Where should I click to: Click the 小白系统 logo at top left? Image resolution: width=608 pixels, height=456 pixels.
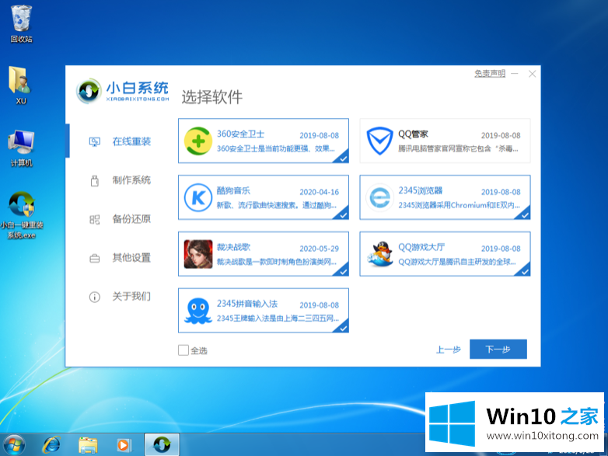click(x=123, y=91)
